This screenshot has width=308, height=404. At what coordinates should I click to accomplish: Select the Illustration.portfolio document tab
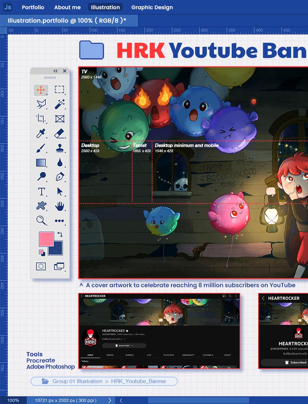coord(69,21)
